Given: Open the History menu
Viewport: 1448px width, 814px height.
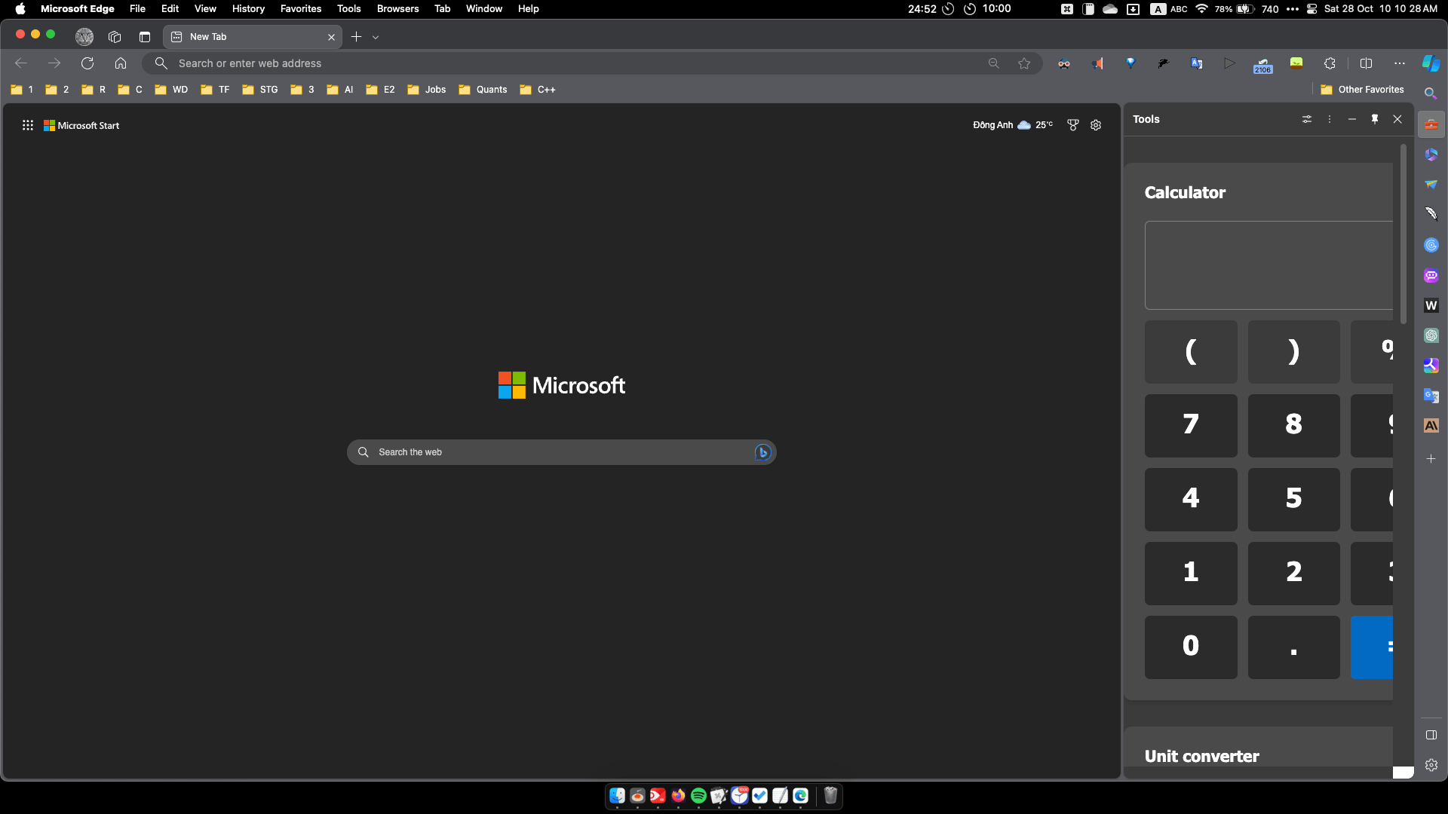Looking at the screenshot, I should [248, 9].
